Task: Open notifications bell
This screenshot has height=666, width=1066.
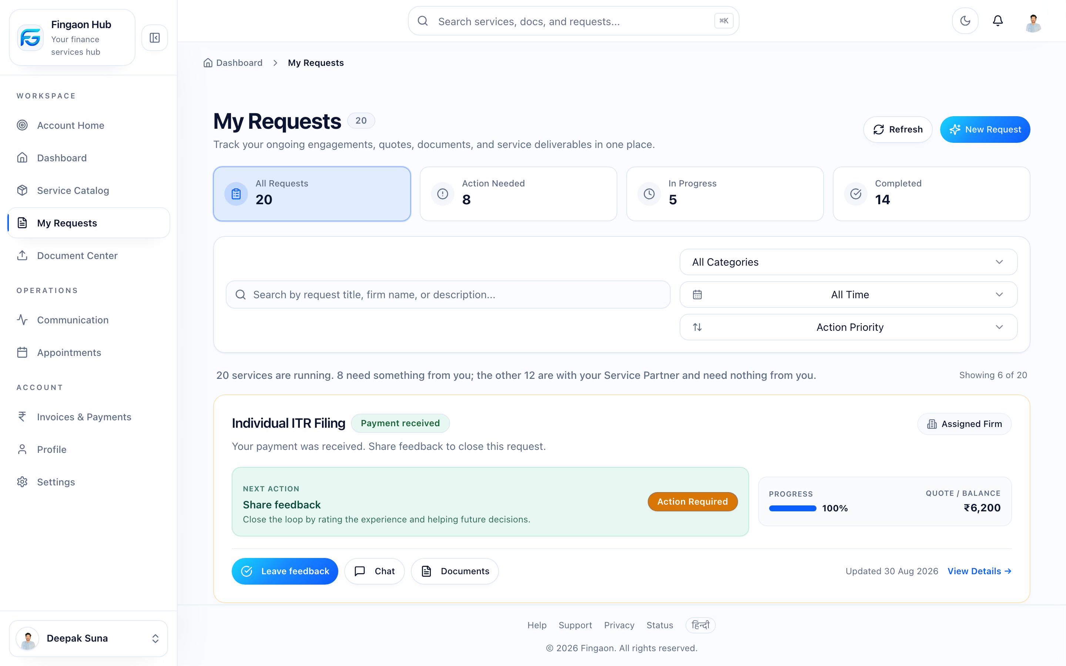Action: tap(998, 21)
